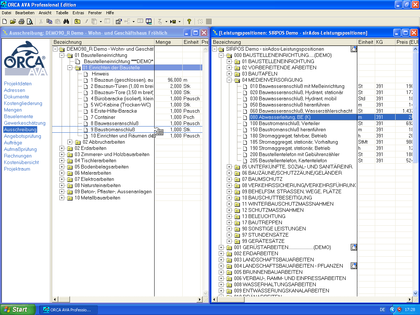Click info icon beside 004 LANDSCHAFTSBAUARBEITEN - PFLANZEN
420x315 pixels.
click(354, 266)
